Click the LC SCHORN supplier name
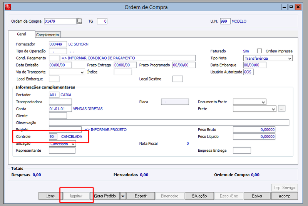 (79, 44)
